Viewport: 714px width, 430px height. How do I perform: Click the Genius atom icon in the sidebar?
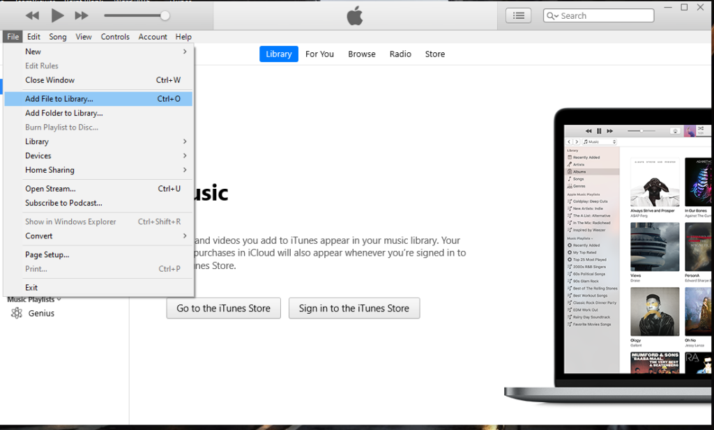17,314
